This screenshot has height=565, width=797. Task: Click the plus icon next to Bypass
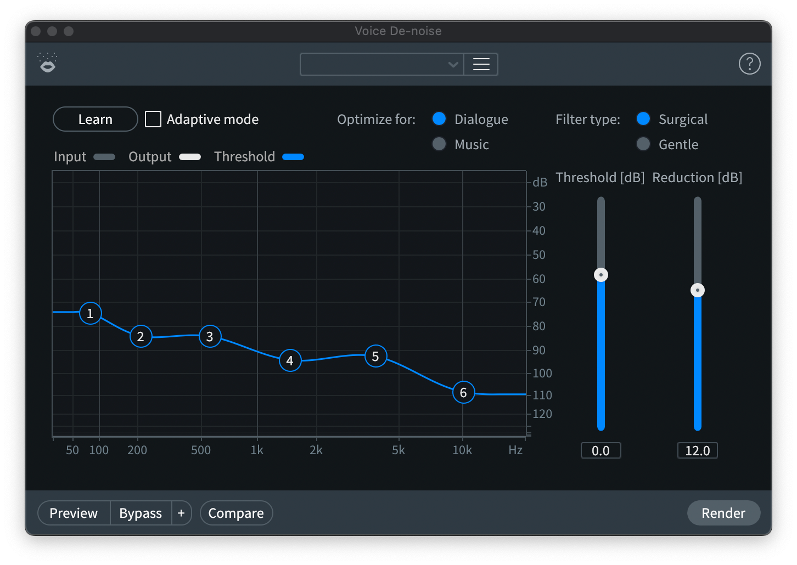pos(181,513)
